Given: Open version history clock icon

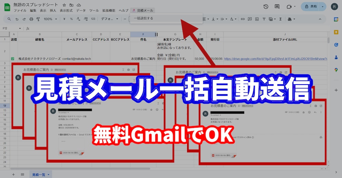Looking at the screenshot, I should (266, 7).
